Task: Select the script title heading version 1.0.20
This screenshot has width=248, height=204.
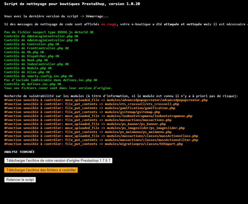Action: [x=72, y=4]
